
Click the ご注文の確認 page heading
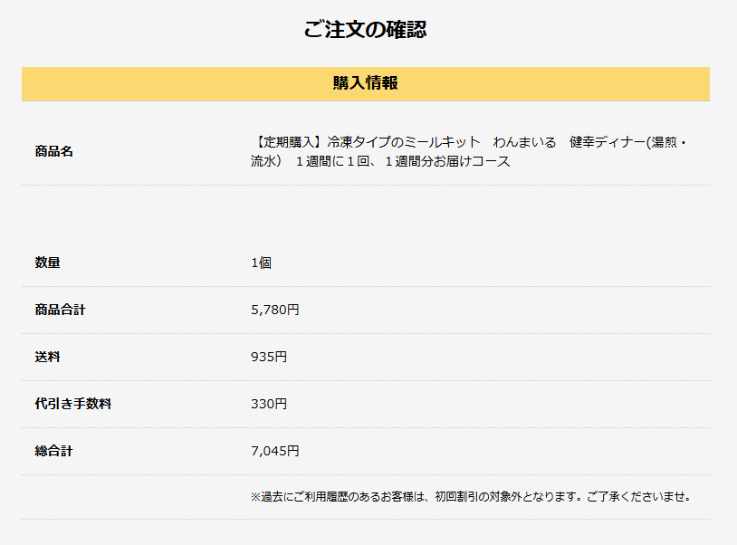point(365,29)
